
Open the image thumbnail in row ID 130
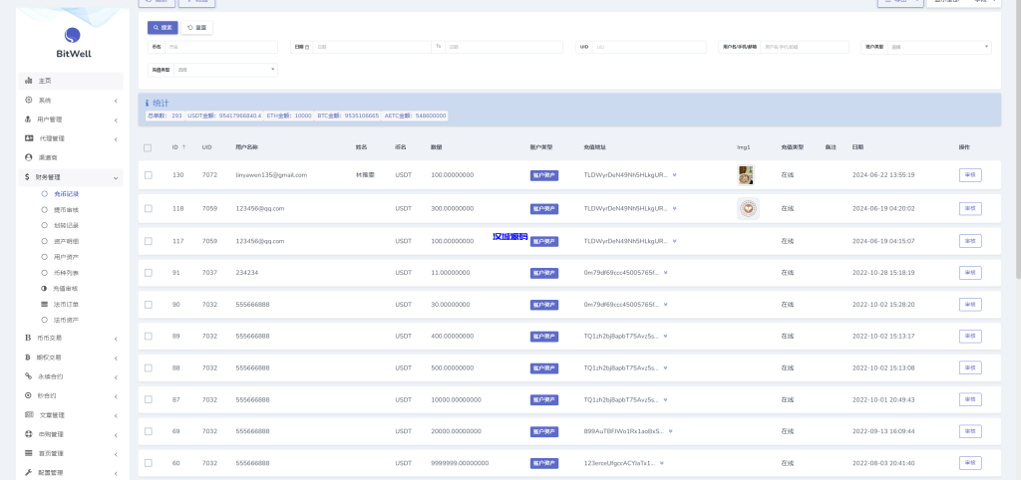click(x=746, y=174)
